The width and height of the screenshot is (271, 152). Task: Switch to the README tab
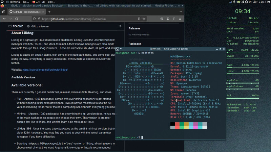(x=16, y=26)
